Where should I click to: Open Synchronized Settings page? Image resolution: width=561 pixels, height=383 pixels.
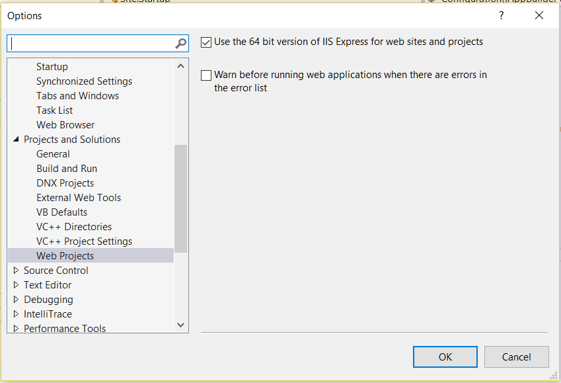(x=84, y=81)
